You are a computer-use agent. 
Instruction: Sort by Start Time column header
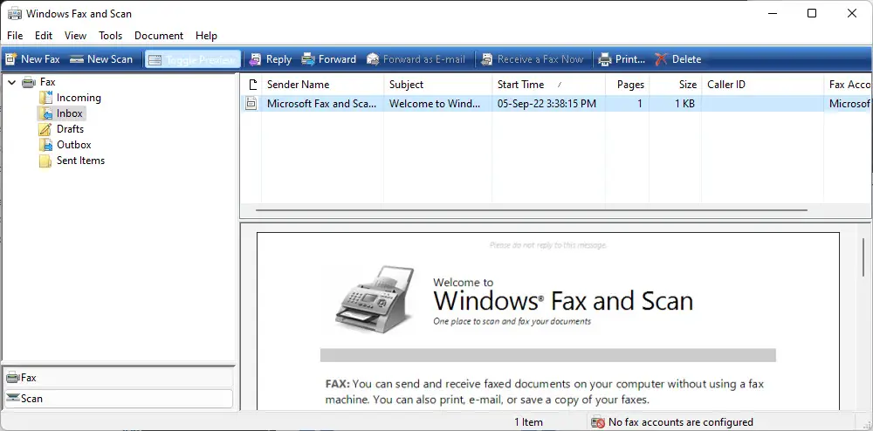click(548, 85)
